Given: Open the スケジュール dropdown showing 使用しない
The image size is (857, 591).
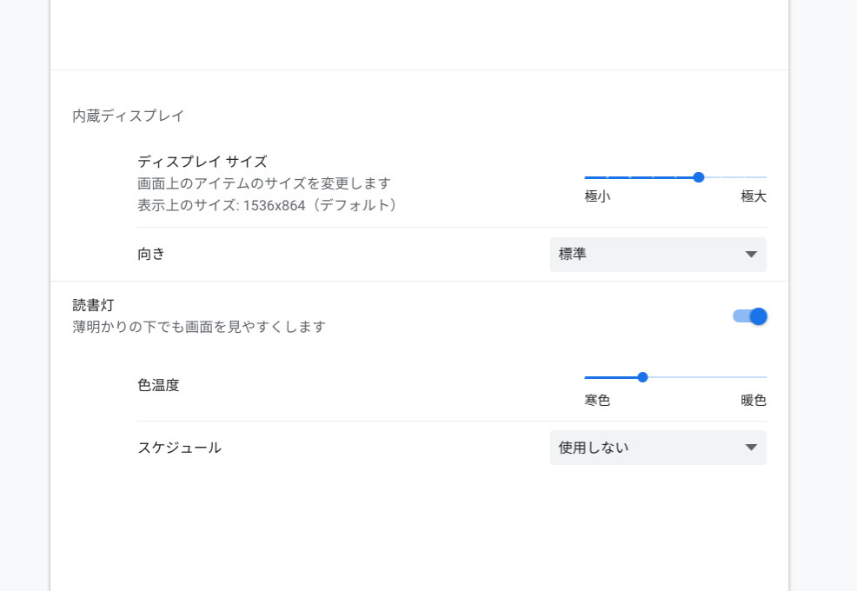Looking at the screenshot, I should pos(657,448).
